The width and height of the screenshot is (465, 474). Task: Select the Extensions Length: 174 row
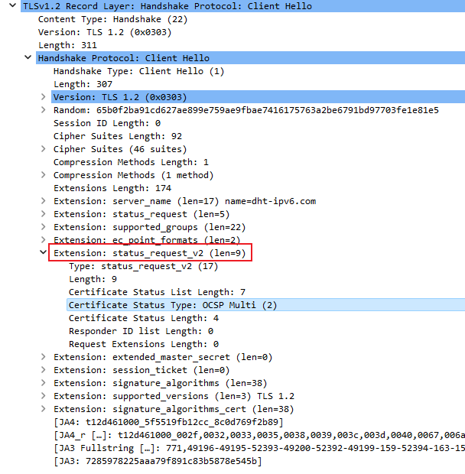click(x=112, y=188)
